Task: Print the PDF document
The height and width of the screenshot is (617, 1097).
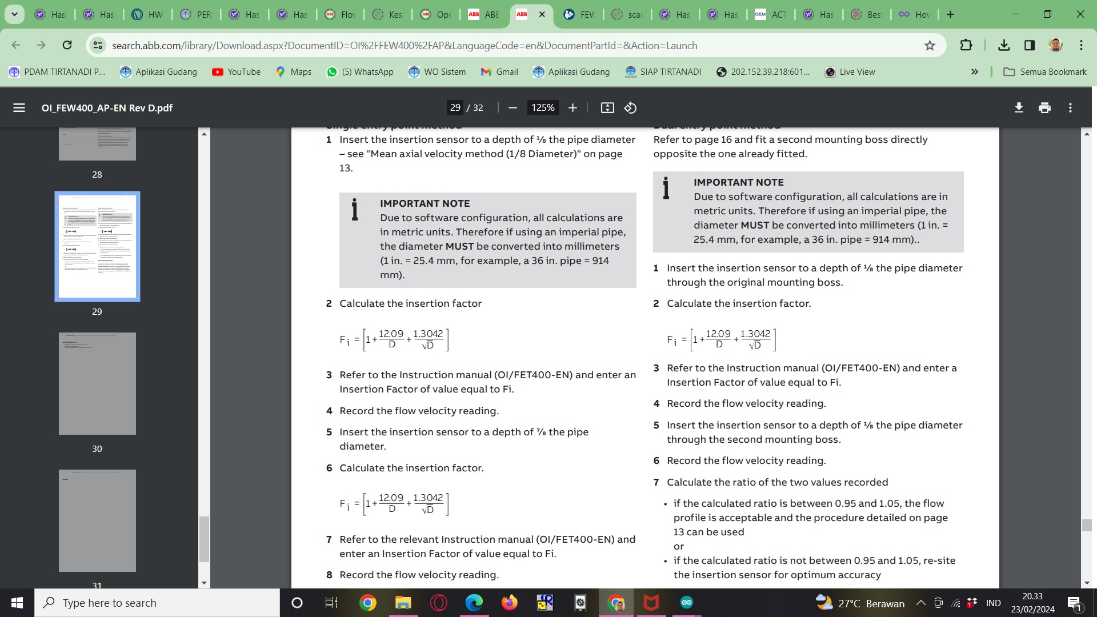Action: [x=1044, y=107]
